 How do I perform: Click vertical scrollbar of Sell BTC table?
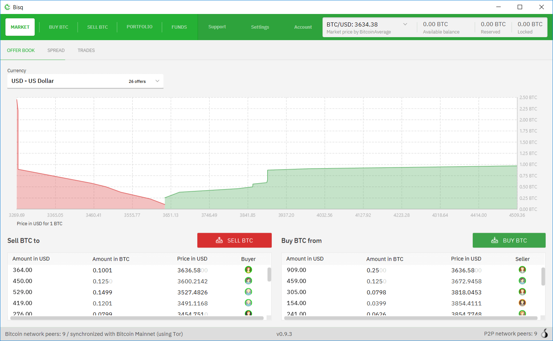click(269, 274)
